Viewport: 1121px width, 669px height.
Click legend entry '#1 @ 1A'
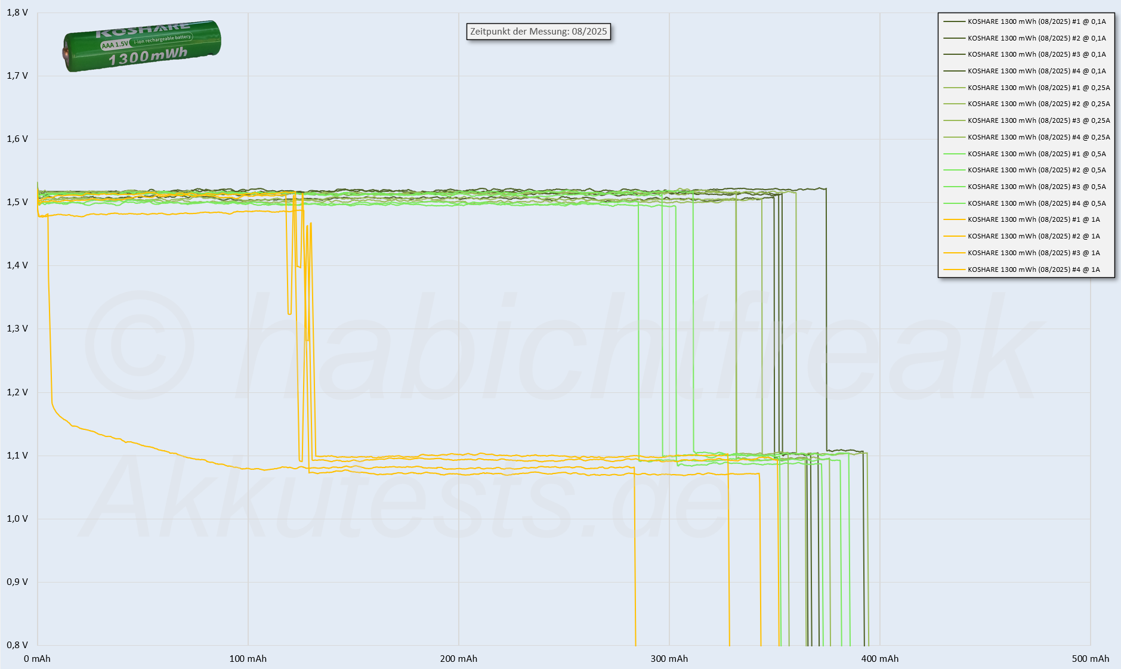[x=1023, y=219]
